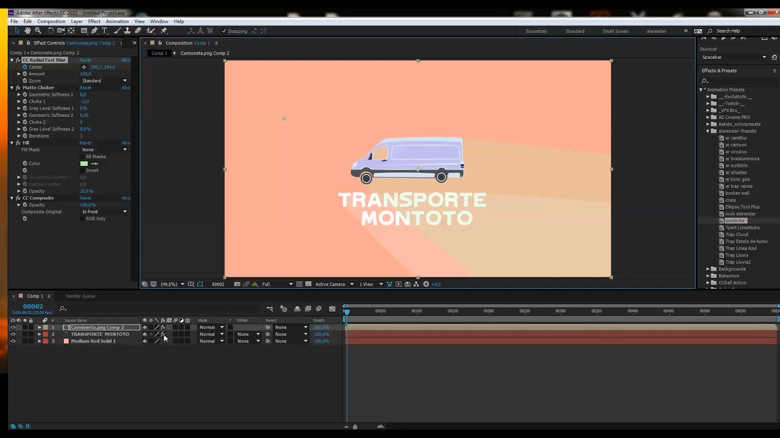
Task: Open the Graph Editor icon in timeline
Action: tap(332, 309)
